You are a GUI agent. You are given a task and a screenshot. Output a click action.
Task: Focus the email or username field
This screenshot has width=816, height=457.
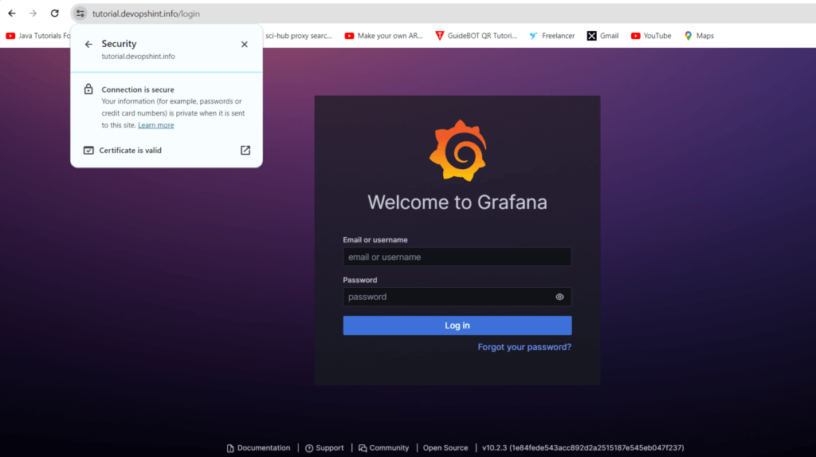tap(457, 257)
